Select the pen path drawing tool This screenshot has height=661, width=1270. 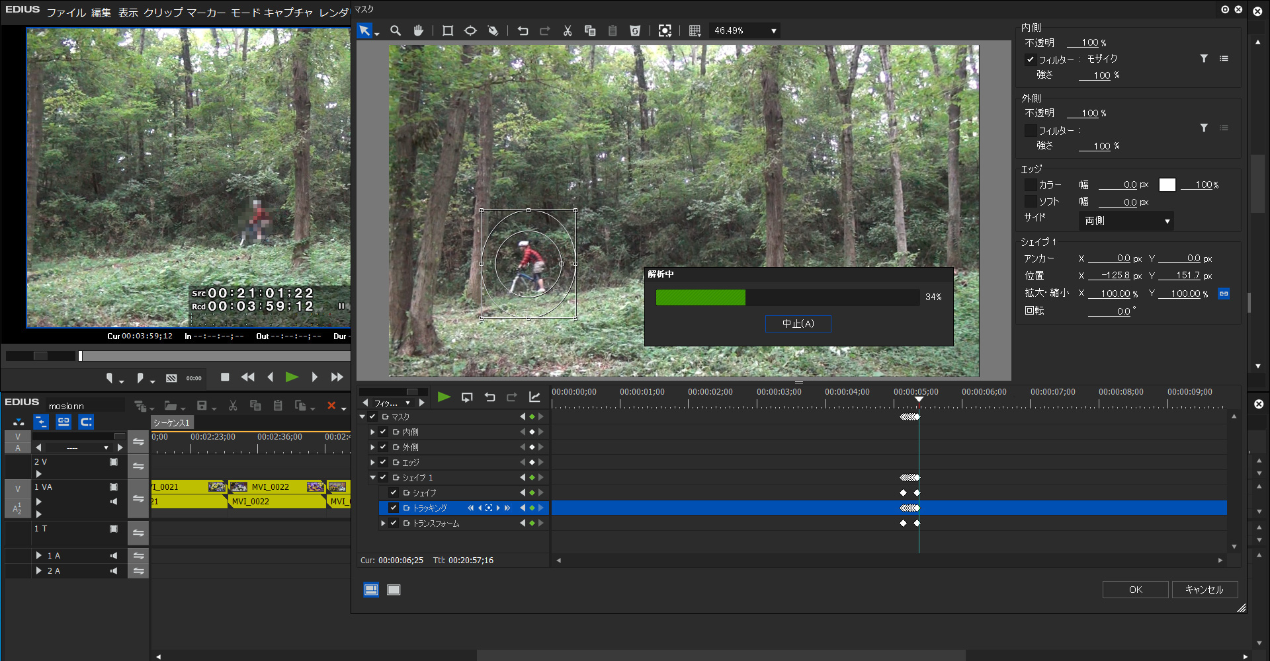click(x=493, y=30)
